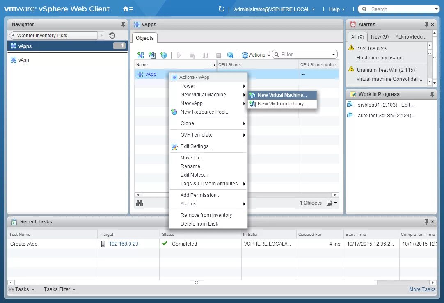Screen dimensions: 444x303
Task: Open srvblog01 (2.103) work item
Action: pyautogui.click(x=387, y=105)
